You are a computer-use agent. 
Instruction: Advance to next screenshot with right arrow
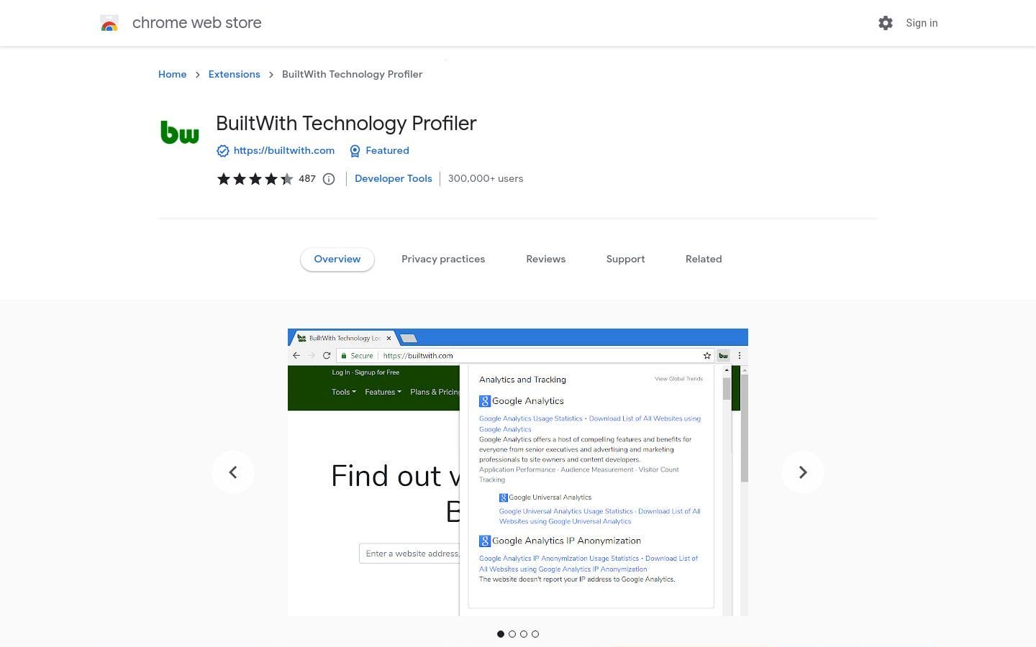(x=803, y=472)
